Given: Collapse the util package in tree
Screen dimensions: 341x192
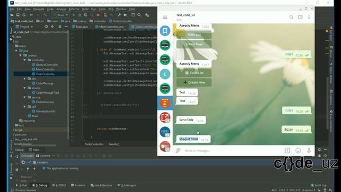Looking at the screenshot, I should tap(25, 107).
